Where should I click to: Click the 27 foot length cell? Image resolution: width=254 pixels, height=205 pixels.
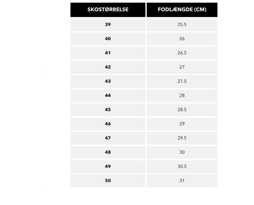[182, 67]
